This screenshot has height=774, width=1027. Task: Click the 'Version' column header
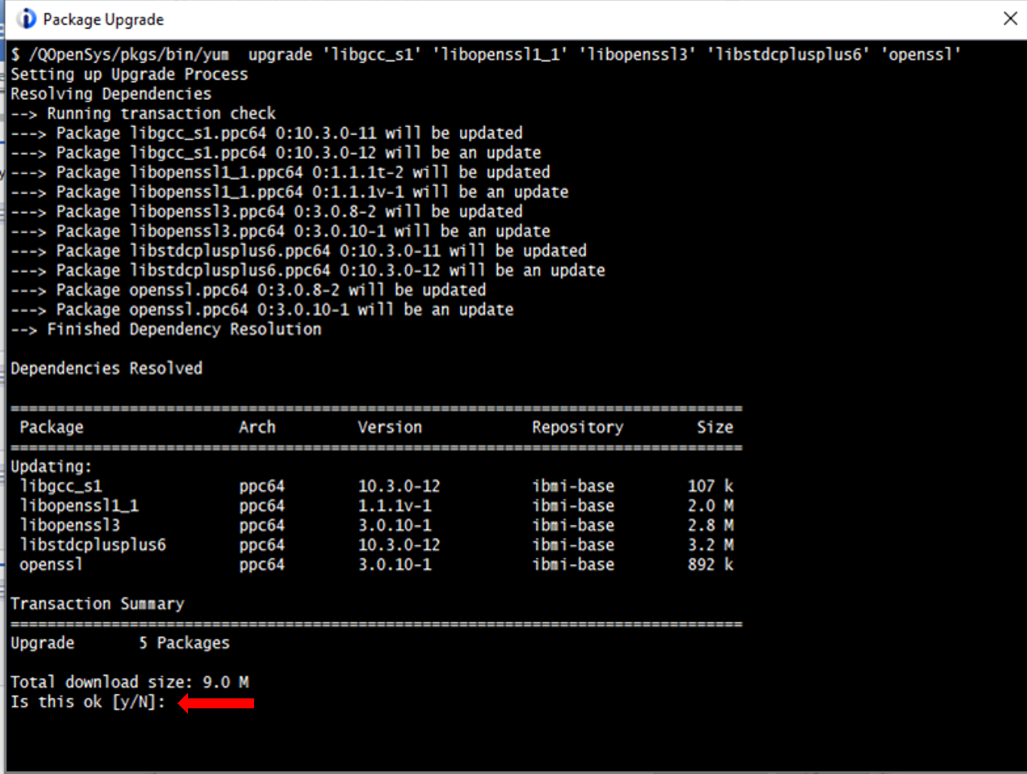pos(390,428)
